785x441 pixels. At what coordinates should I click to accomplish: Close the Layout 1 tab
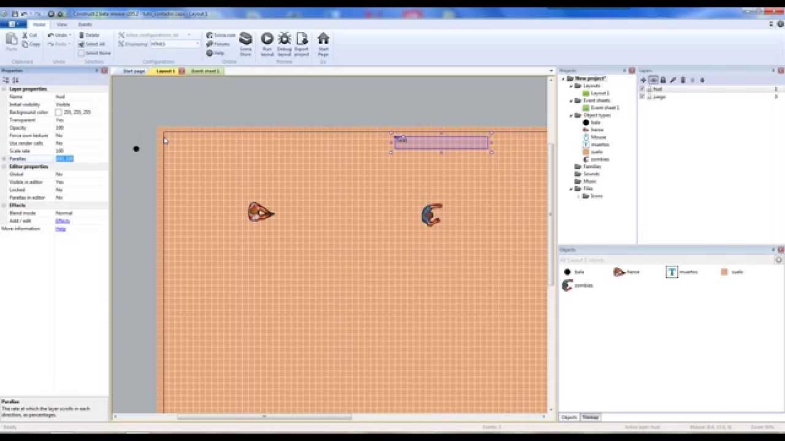(x=182, y=71)
